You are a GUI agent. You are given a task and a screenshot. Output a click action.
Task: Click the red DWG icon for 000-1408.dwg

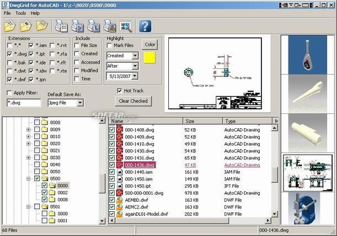pos(120,130)
